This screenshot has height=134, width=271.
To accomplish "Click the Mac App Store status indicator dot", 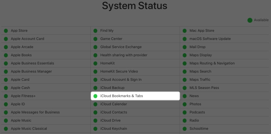I will (x=185, y=31).
